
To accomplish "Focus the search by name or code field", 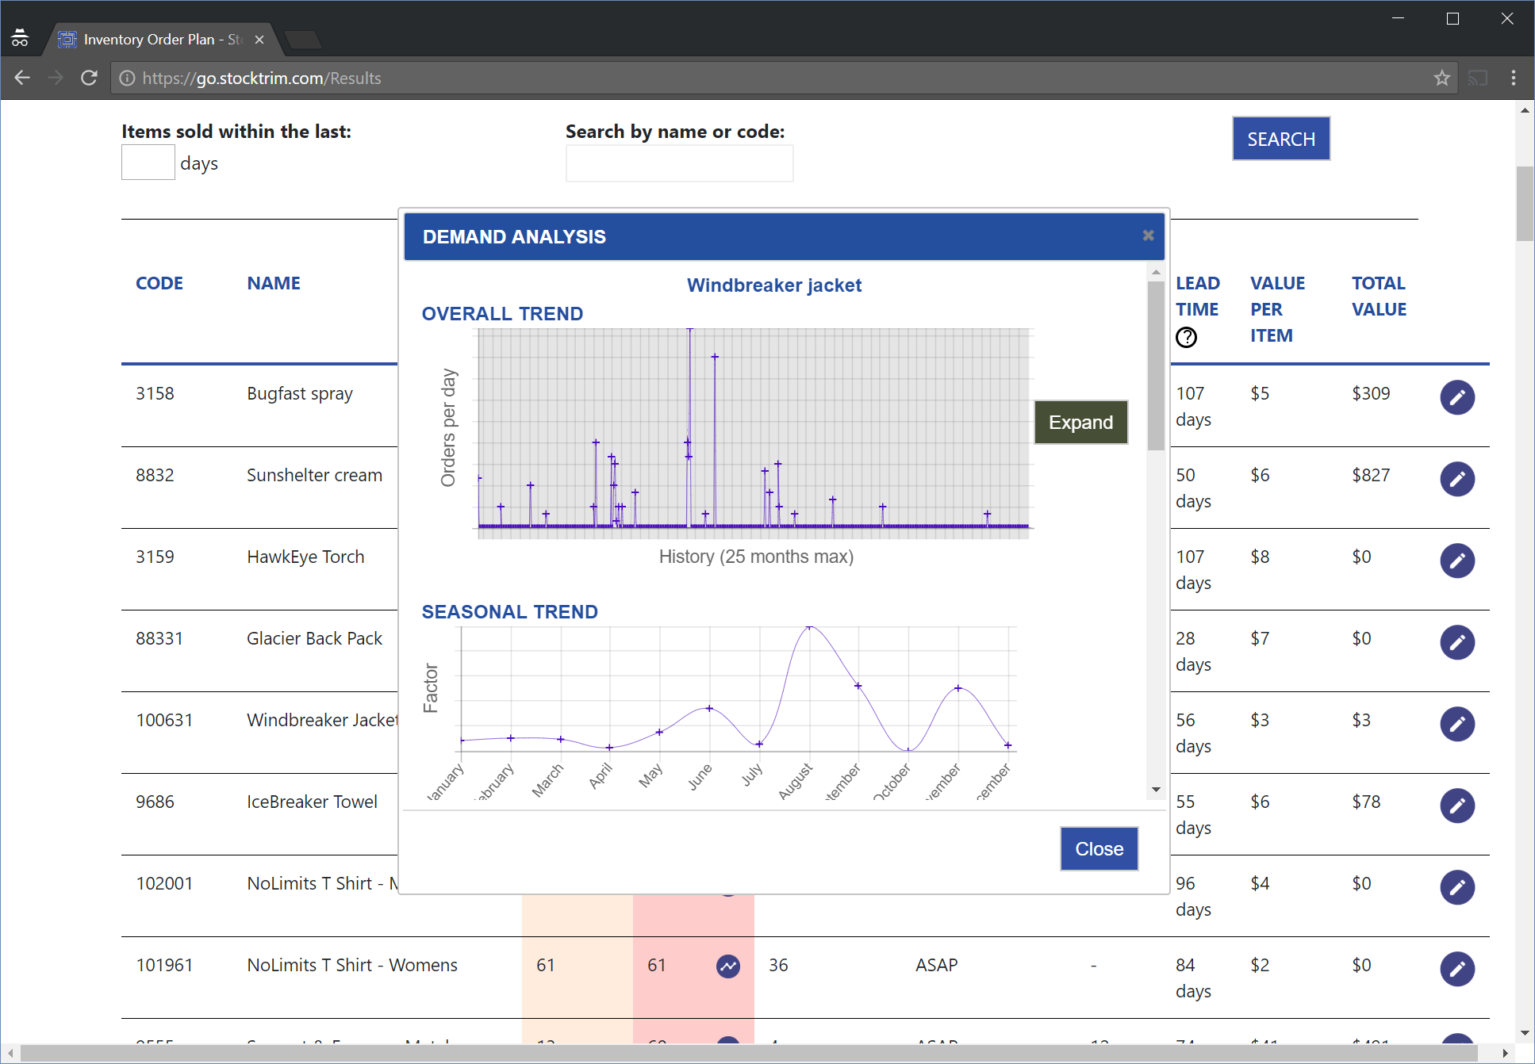I will pos(679,164).
